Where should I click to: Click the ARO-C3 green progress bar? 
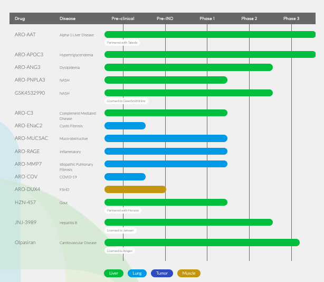point(166,113)
